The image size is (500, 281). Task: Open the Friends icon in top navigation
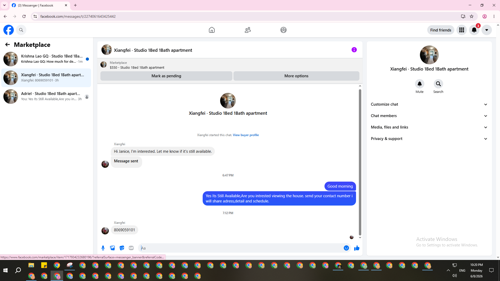[248, 30]
